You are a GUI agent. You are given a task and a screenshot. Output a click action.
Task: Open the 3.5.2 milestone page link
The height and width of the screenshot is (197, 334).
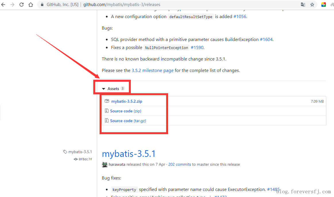[153, 71]
